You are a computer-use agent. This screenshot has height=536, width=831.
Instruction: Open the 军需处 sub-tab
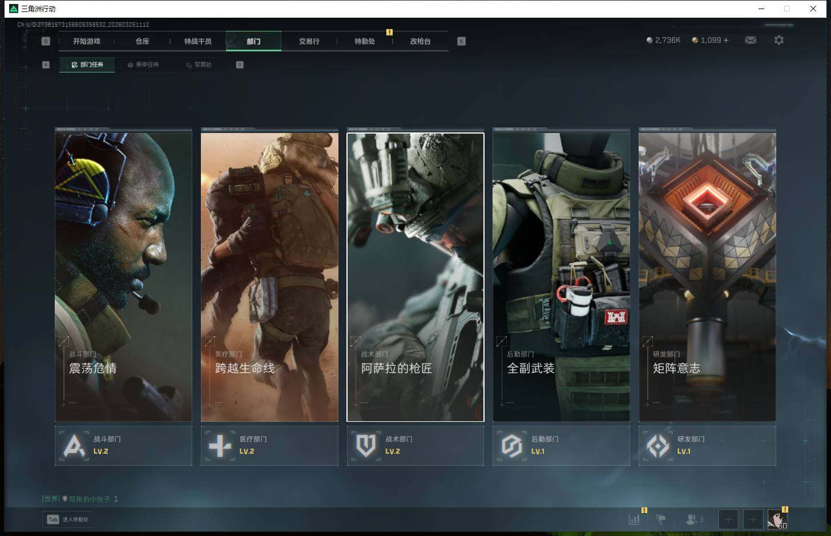click(199, 65)
